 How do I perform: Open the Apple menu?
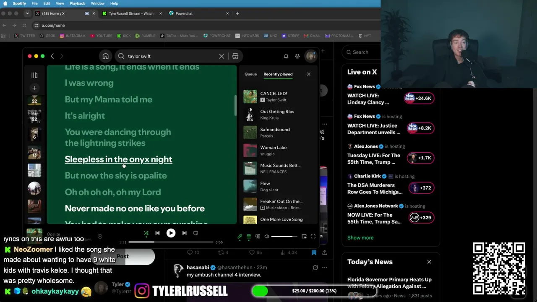[x=5, y=3]
